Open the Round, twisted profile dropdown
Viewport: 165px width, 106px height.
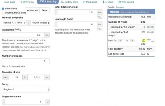pyautogui.click(x=40, y=23)
